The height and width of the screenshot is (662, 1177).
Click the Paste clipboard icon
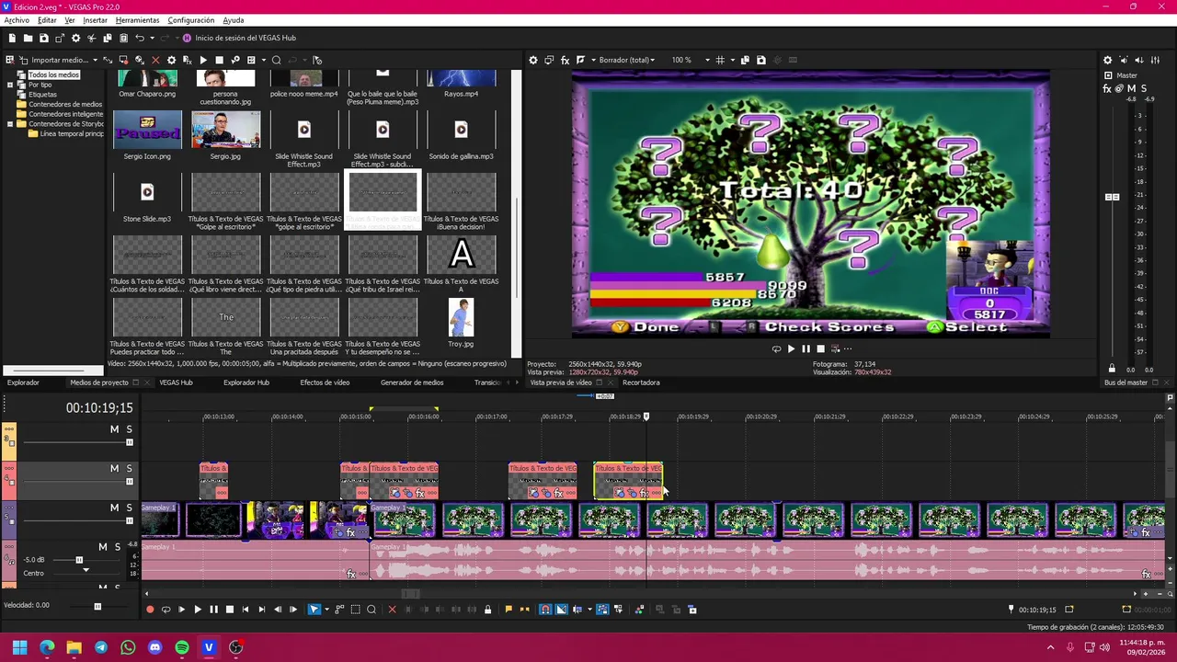(124, 38)
